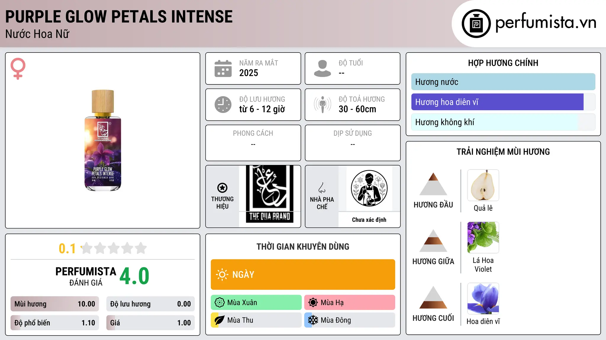Viewport: 606px width, 340px height.
Task: Click the Hương giữa pyramid icon
Action: point(433,241)
